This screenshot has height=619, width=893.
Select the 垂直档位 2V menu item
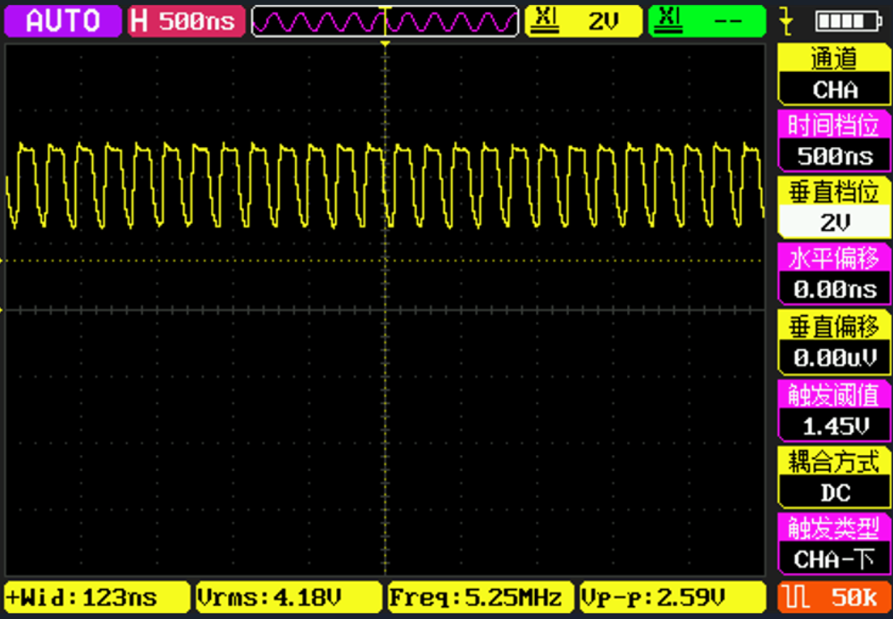point(834,208)
